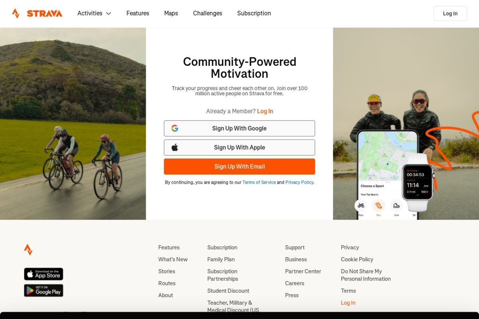Open the Careers footer link
Image resolution: width=479 pixels, height=319 pixels.
[295, 284]
